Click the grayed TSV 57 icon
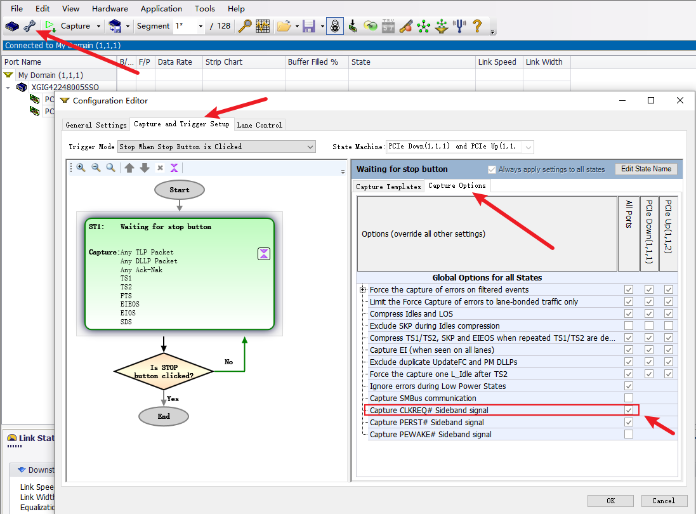 [x=388, y=26]
